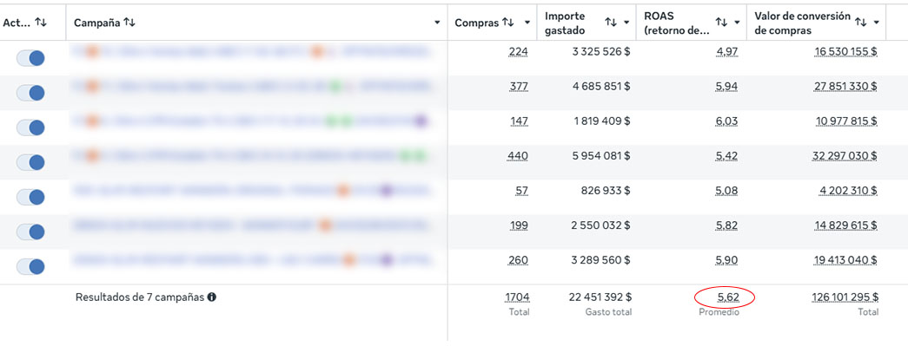This screenshot has width=908, height=346.
Task: Click the 260 compras value
Action: (518, 260)
